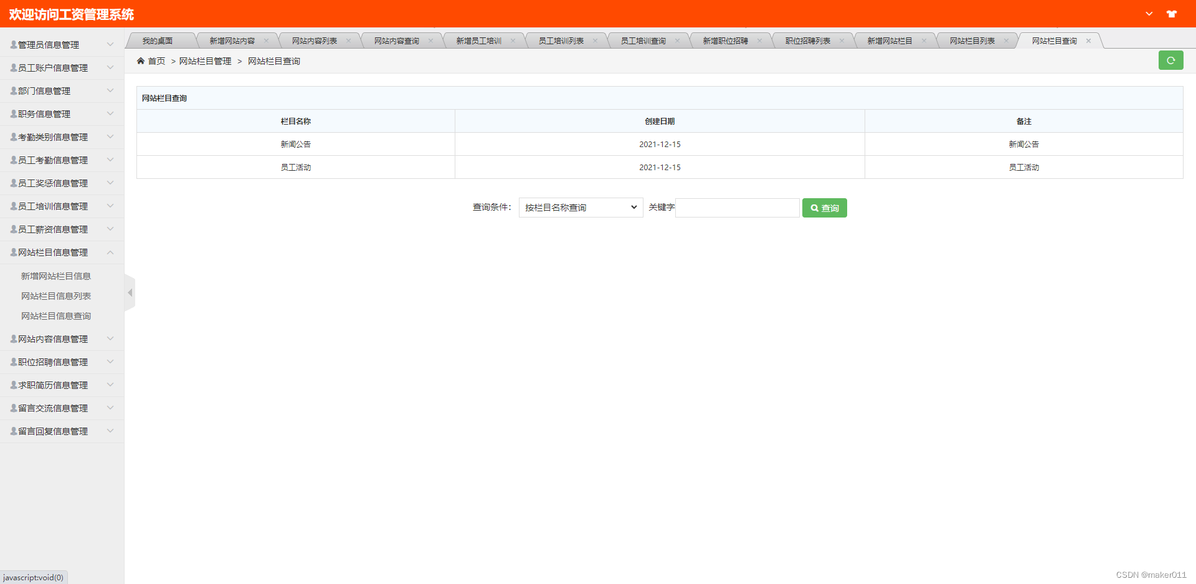Screen dimensions: 1196x584
Task: Click the home icon in breadcrumb
Action: [141, 61]
